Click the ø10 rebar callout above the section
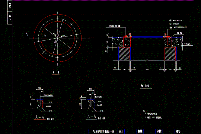 [x=115, y=26]
